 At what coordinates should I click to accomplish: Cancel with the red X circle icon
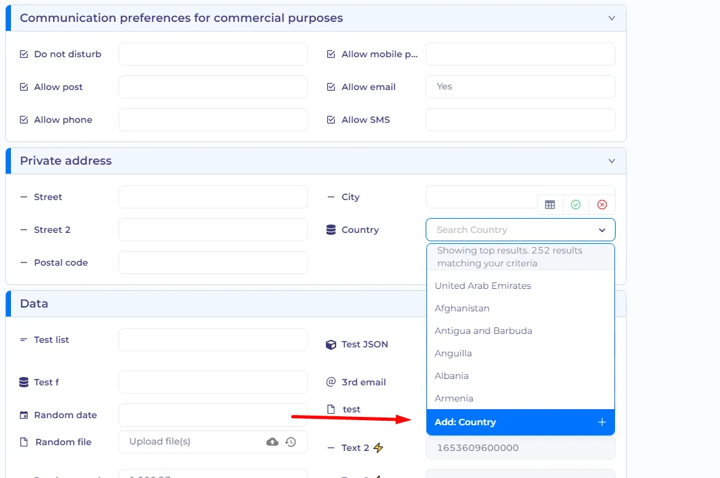602,205
